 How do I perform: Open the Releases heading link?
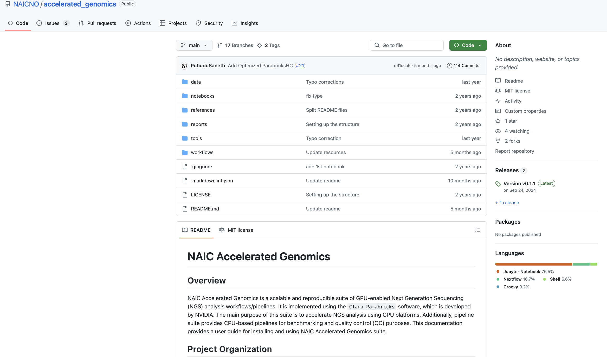tap(511, 170)
